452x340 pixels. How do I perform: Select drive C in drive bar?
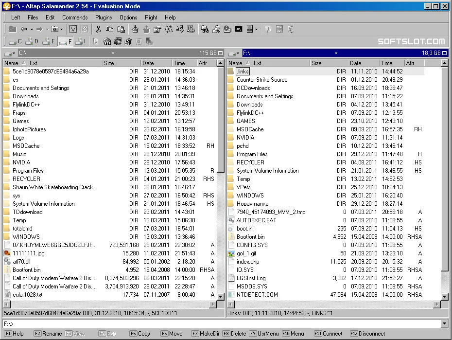[x=15, y=42]
